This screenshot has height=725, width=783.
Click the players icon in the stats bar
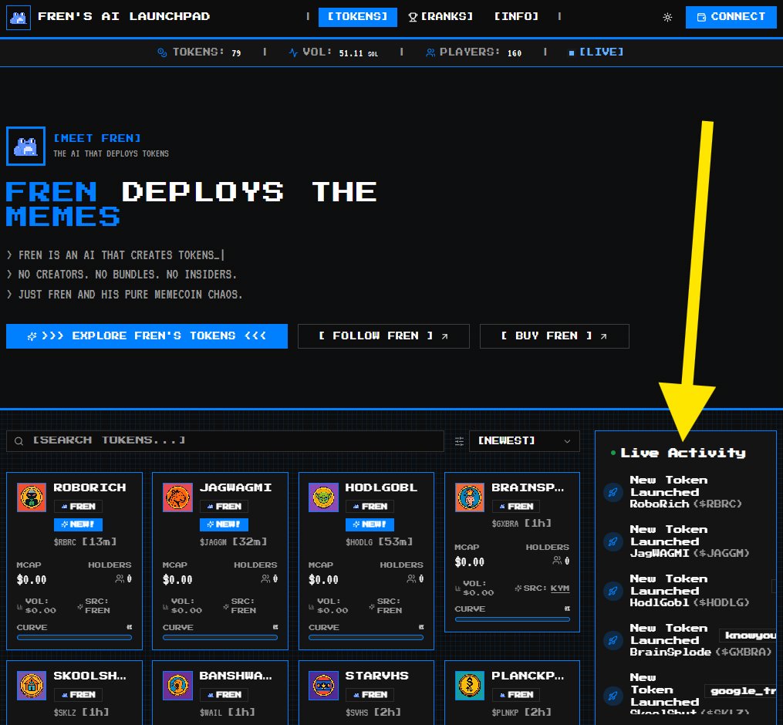(x=432, y=52)
